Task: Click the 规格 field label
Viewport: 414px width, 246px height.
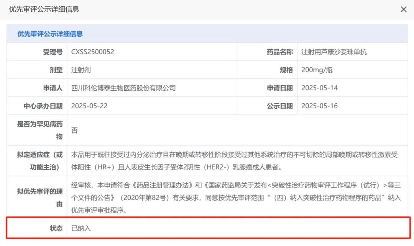Action: tap(286, 70)
